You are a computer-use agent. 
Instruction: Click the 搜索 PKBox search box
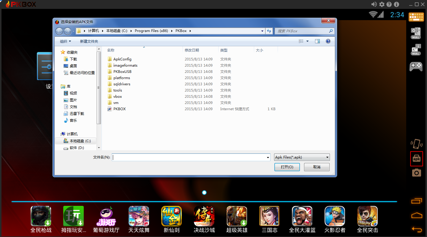coord(304,31)
